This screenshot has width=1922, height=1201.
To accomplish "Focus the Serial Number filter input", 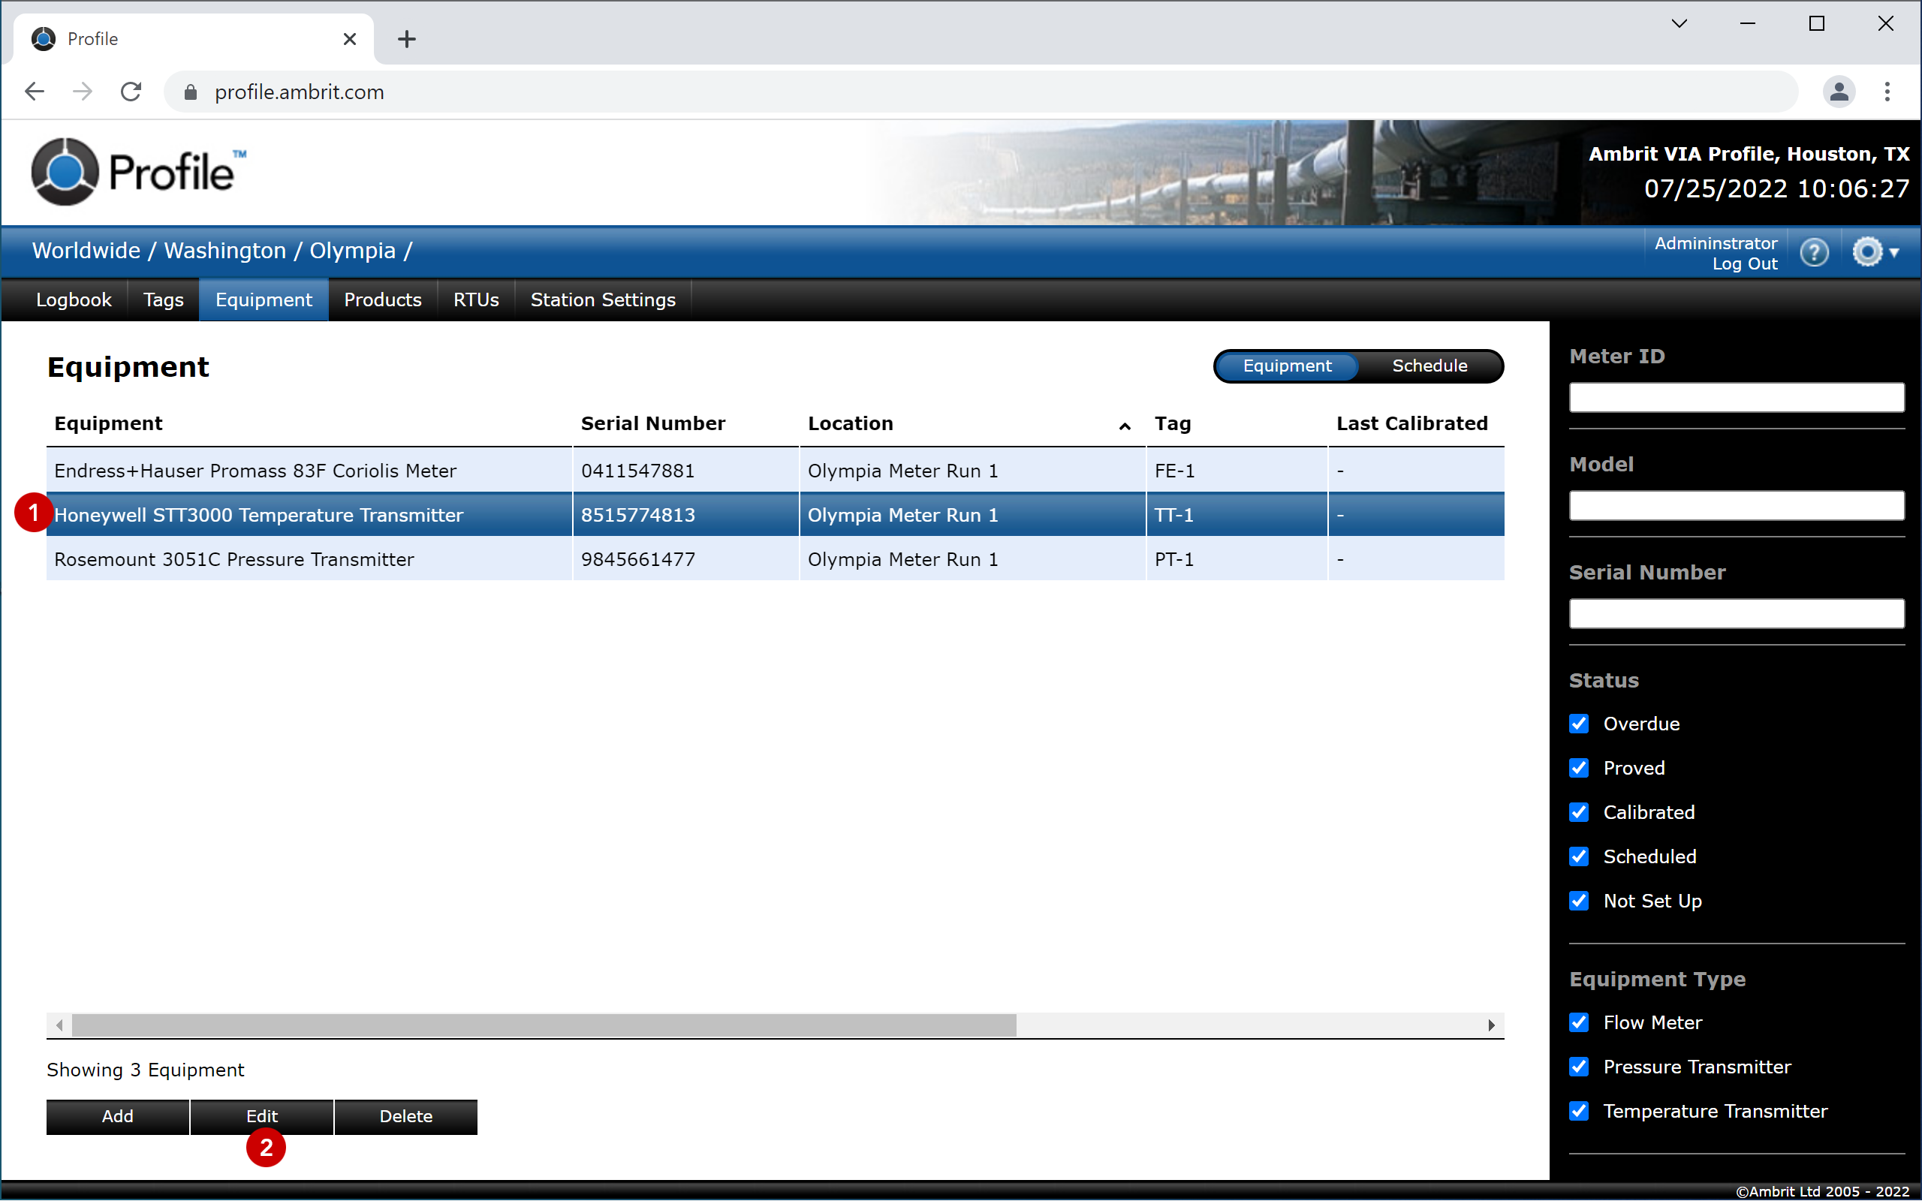I will point(1736,613).
